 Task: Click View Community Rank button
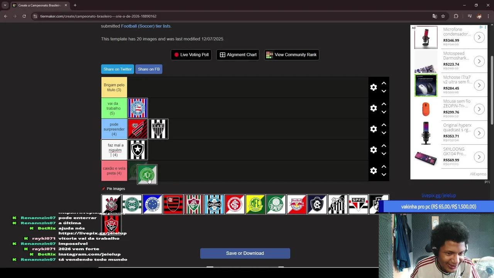point(291,55)
